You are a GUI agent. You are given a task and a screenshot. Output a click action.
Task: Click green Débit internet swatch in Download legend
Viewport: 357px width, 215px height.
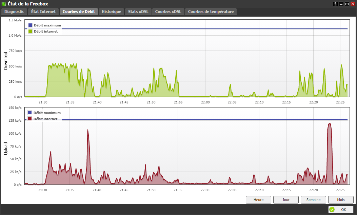(30, 32)
